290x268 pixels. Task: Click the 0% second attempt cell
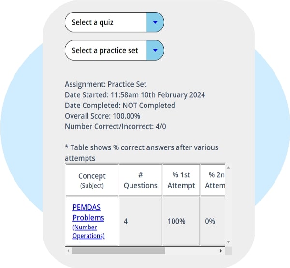pos(211,221)
